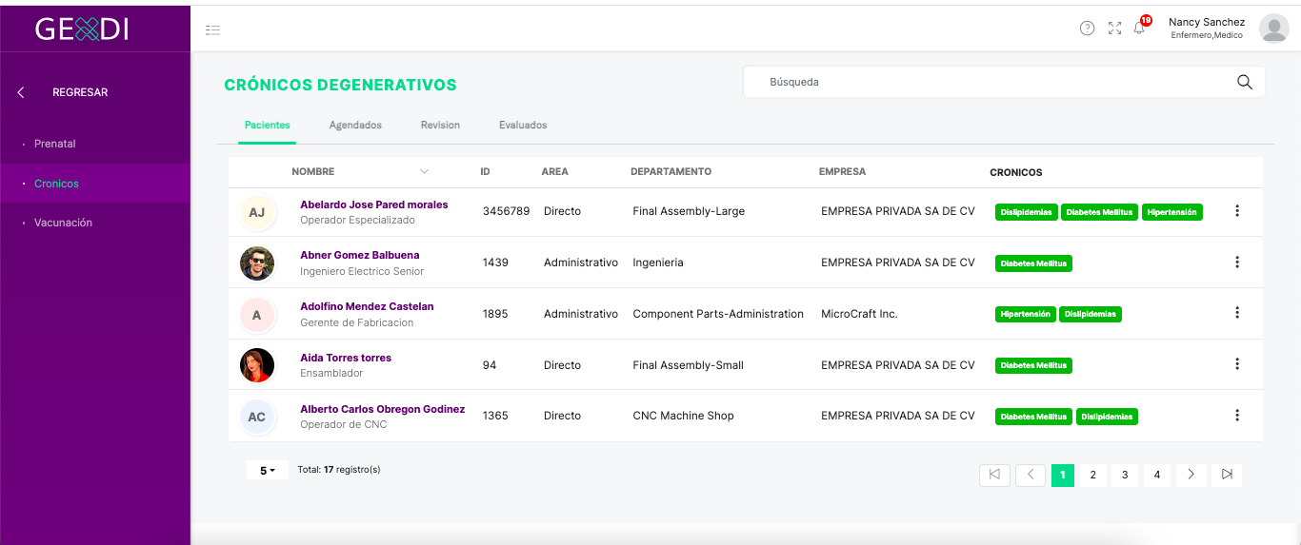This screenshot has height=545, width=1301.
Task: Go to page 3 of results
Action: click(1125, 475)
